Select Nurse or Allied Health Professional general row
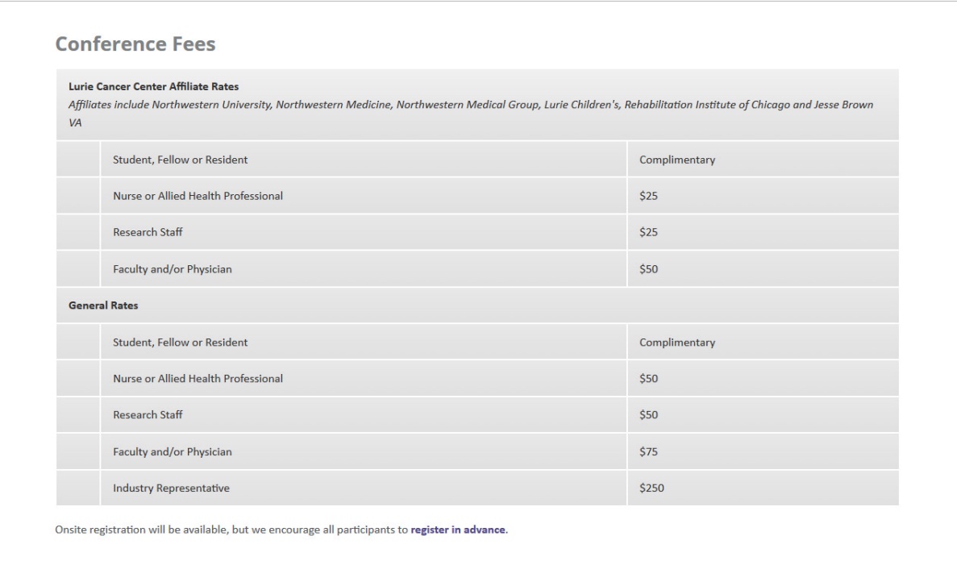The image size is (957, 565). click(198, 378)
